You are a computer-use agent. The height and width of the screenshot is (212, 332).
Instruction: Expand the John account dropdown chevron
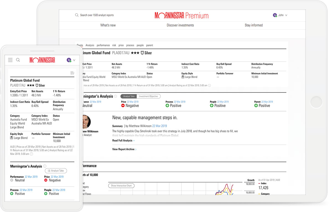click(x=286, y=16)
